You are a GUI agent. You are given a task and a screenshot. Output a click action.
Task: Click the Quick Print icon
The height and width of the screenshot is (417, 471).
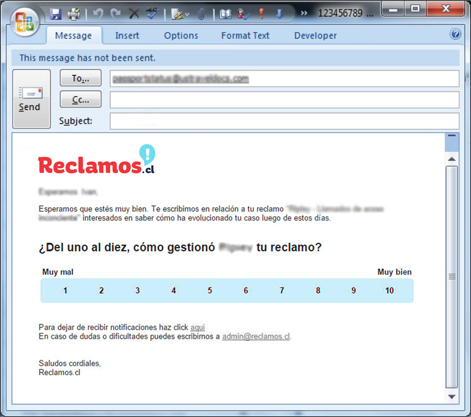[74, 14]
